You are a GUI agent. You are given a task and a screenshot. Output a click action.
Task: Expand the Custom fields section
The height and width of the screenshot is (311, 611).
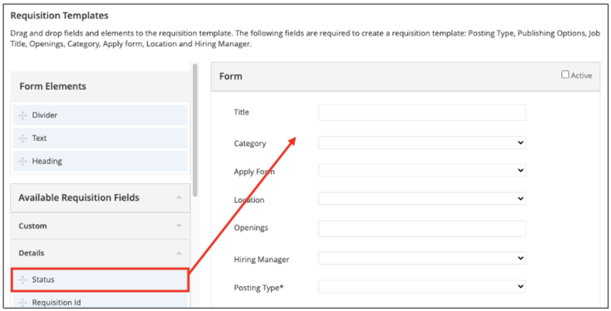click(x=179, y=226)
